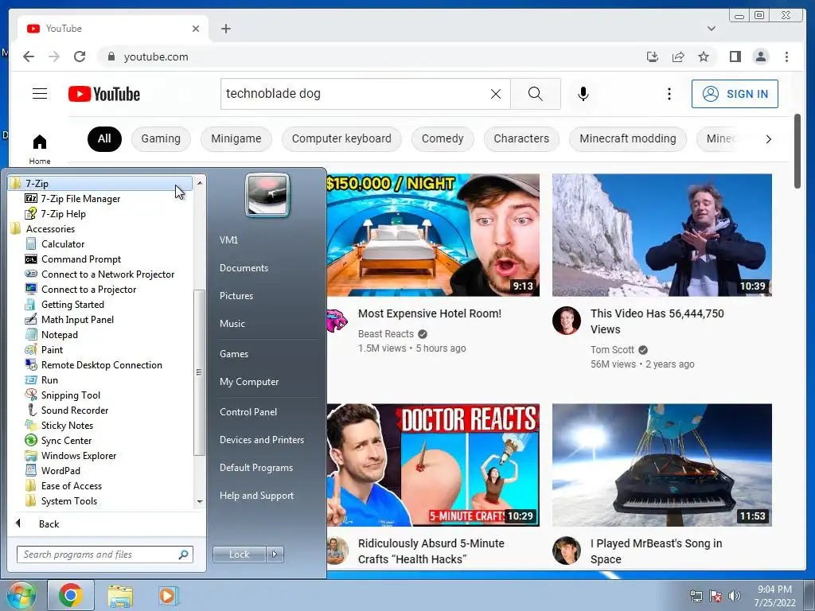Bookmark this tab with the star icon
Viewport: 815px width, 611px height.
coord(704,56)
